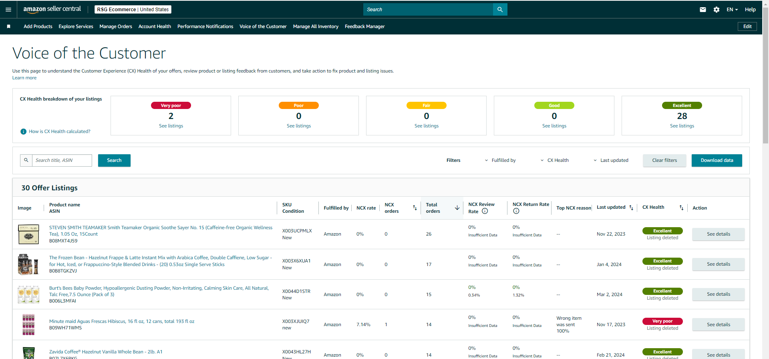Open How is CX Health calculated link

point(60,131)
